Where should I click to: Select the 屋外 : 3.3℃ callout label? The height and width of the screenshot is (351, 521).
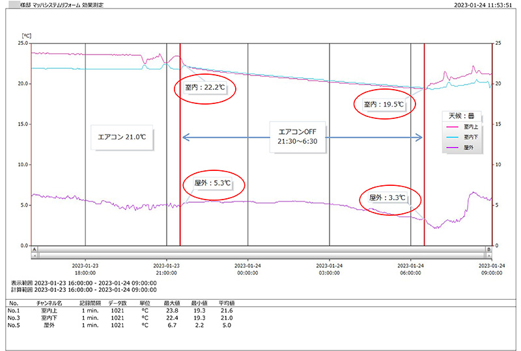tap(387, 198)
